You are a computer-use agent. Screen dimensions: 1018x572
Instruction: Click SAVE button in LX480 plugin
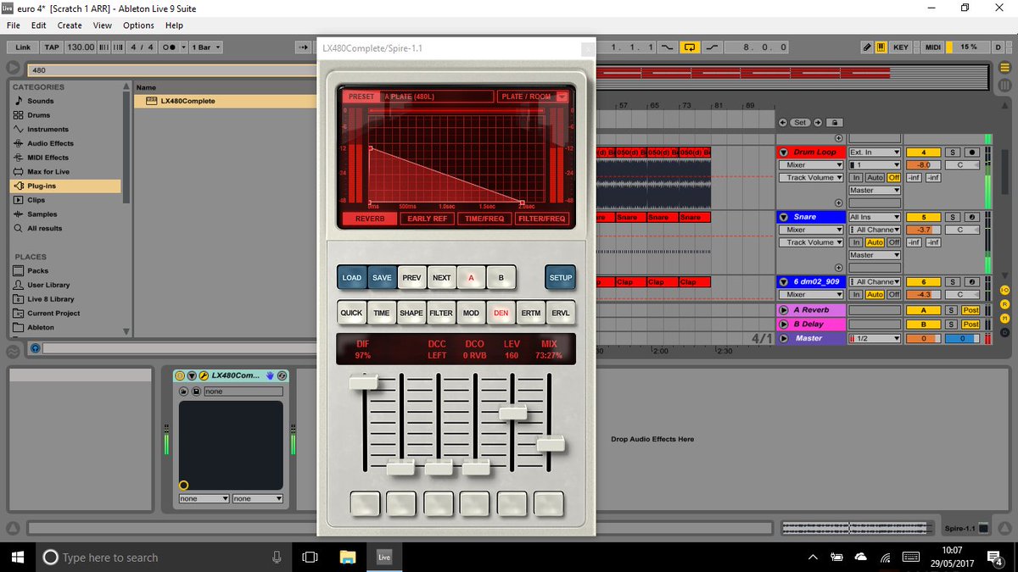click(x=382, y=278)
